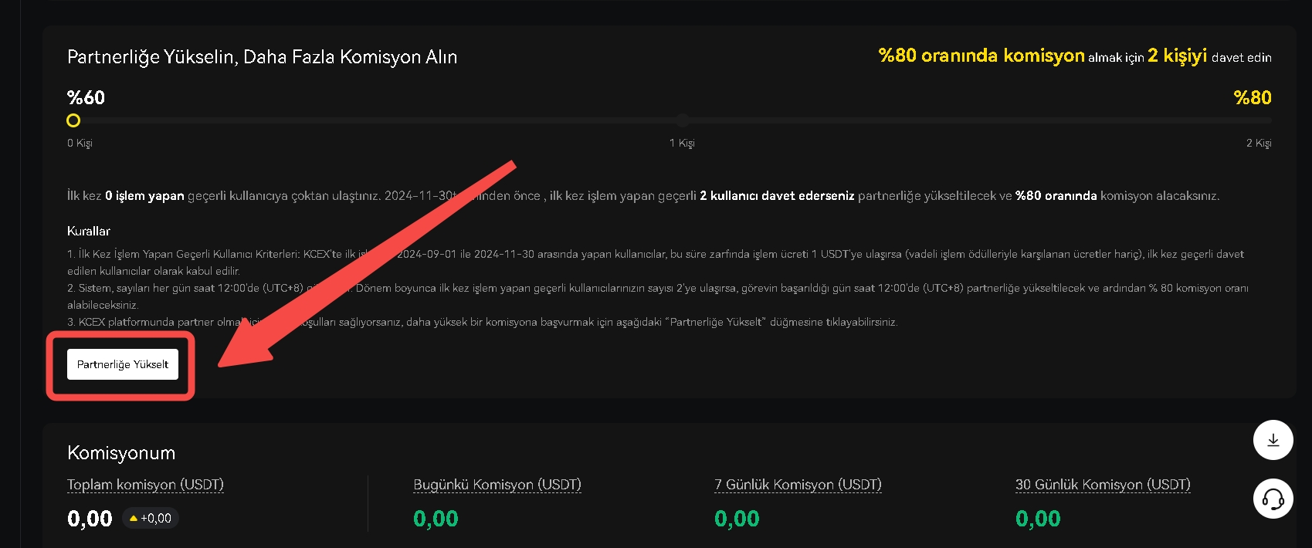The image size is (1312, 548).
Task: Click the yellow circle progress marker
Action: pyautogui.click(x=73, y=120)
